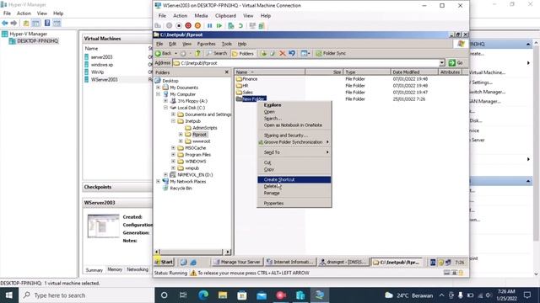Viewport: 540px width, 303px height.
Task: Switch to Networking tab in Hyper-V Manager
Action: [x=138, y=269]
